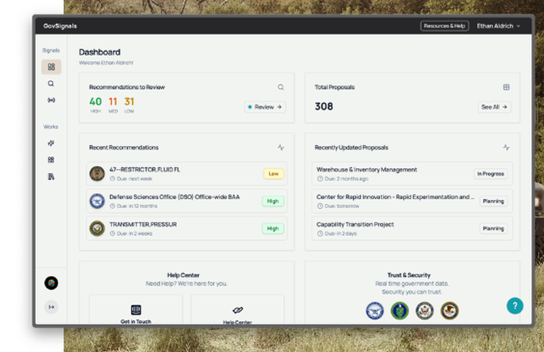
Task: Open the Search icon under Signals sidebar
Action: point(51,84)
